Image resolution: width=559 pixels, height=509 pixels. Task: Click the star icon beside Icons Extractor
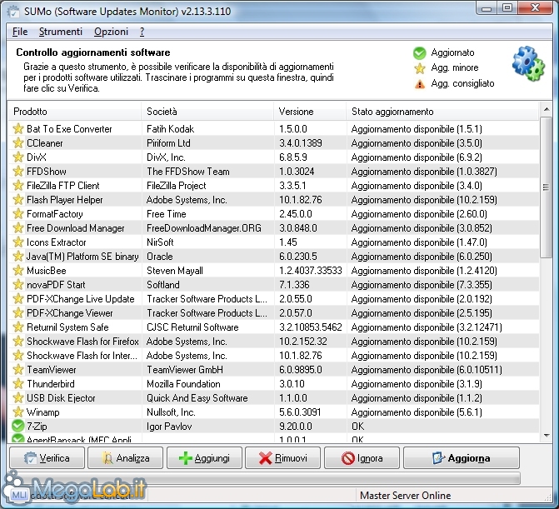[x=17, y=242]
